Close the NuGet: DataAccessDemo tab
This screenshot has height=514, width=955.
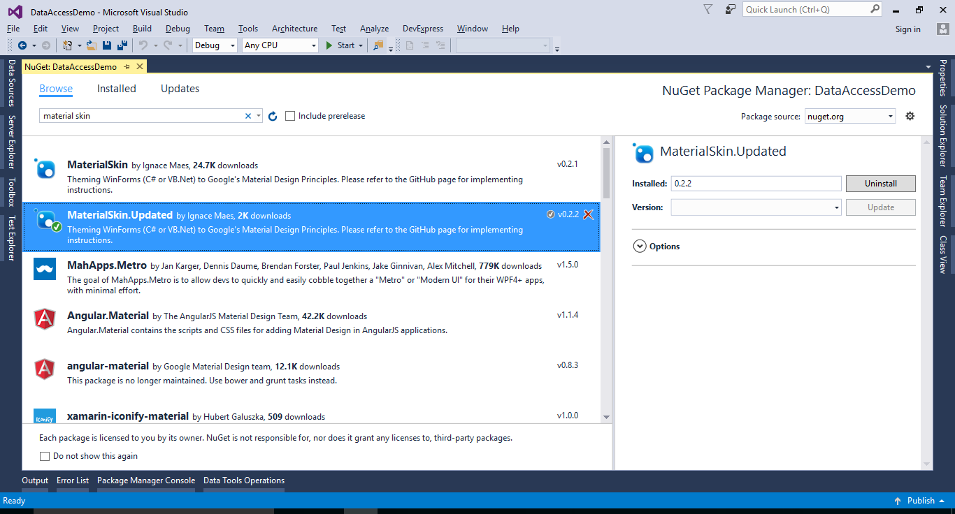pos(140,66)
